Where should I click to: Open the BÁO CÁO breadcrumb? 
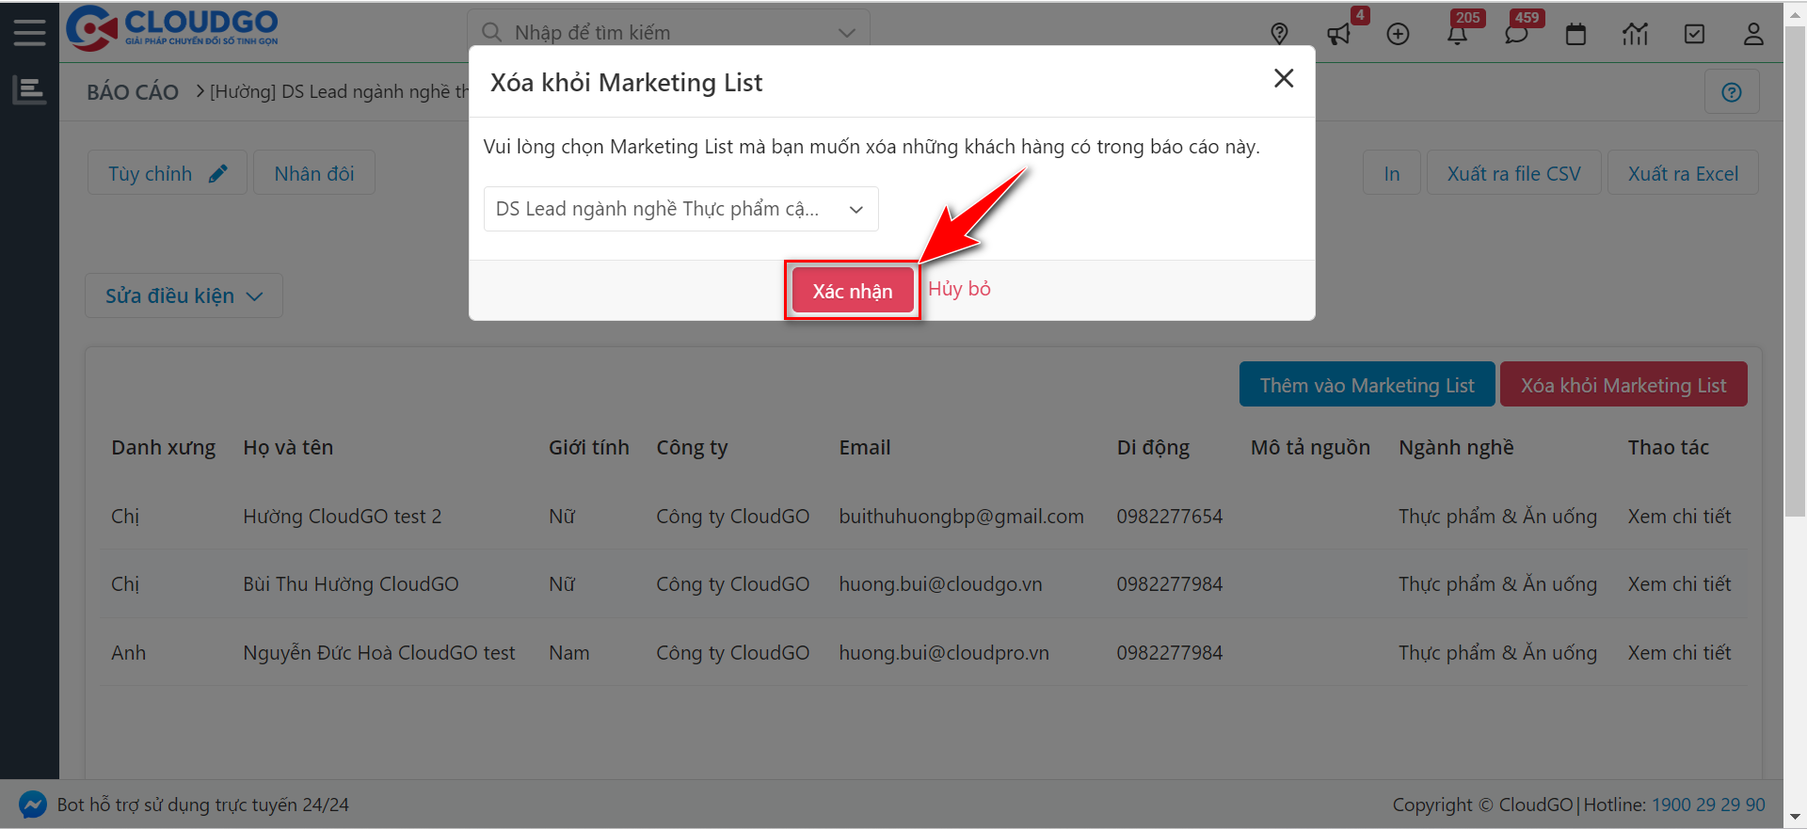click(133, 92)
